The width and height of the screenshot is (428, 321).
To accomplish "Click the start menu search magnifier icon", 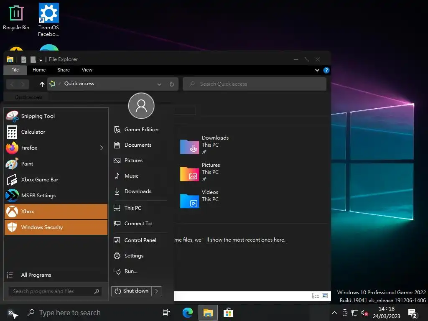I will (x=97, y=291).
